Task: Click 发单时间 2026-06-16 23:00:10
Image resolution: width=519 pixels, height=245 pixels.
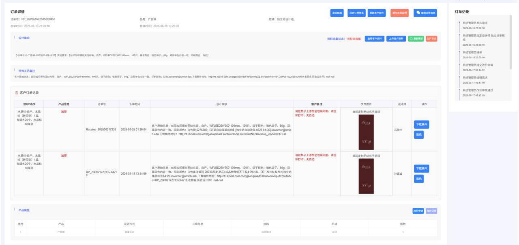Action: [x=30, y=26]
